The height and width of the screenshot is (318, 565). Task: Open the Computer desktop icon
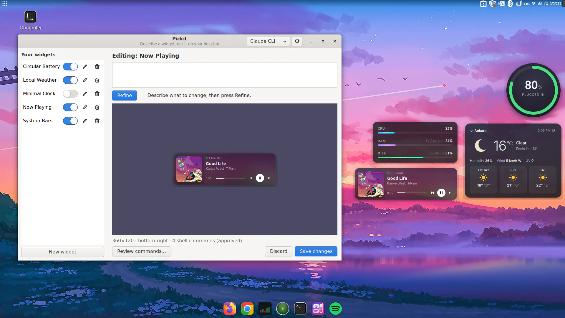coord(30,21)
